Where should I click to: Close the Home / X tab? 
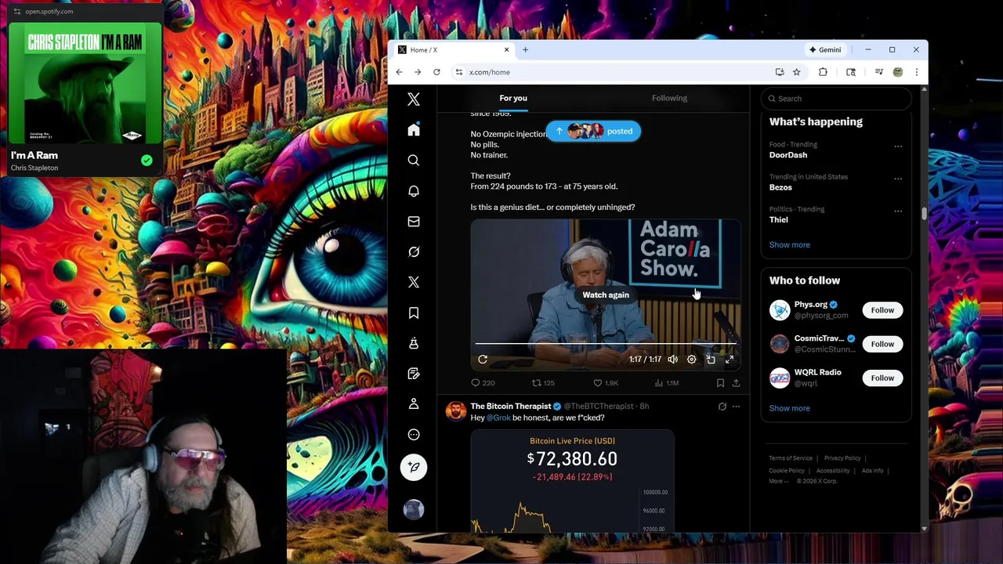[x=506, y=50]
